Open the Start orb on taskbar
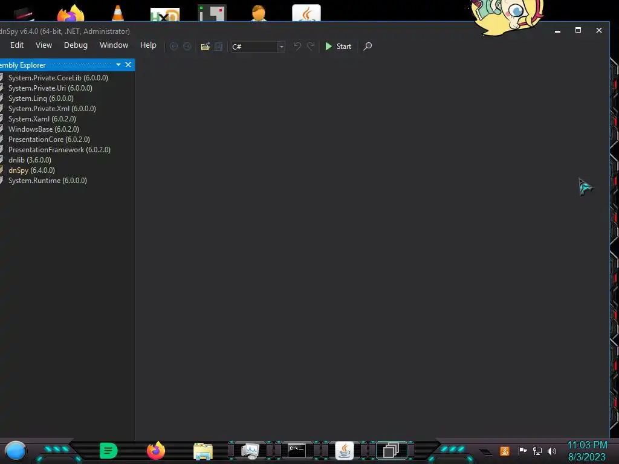 point(15,451)
